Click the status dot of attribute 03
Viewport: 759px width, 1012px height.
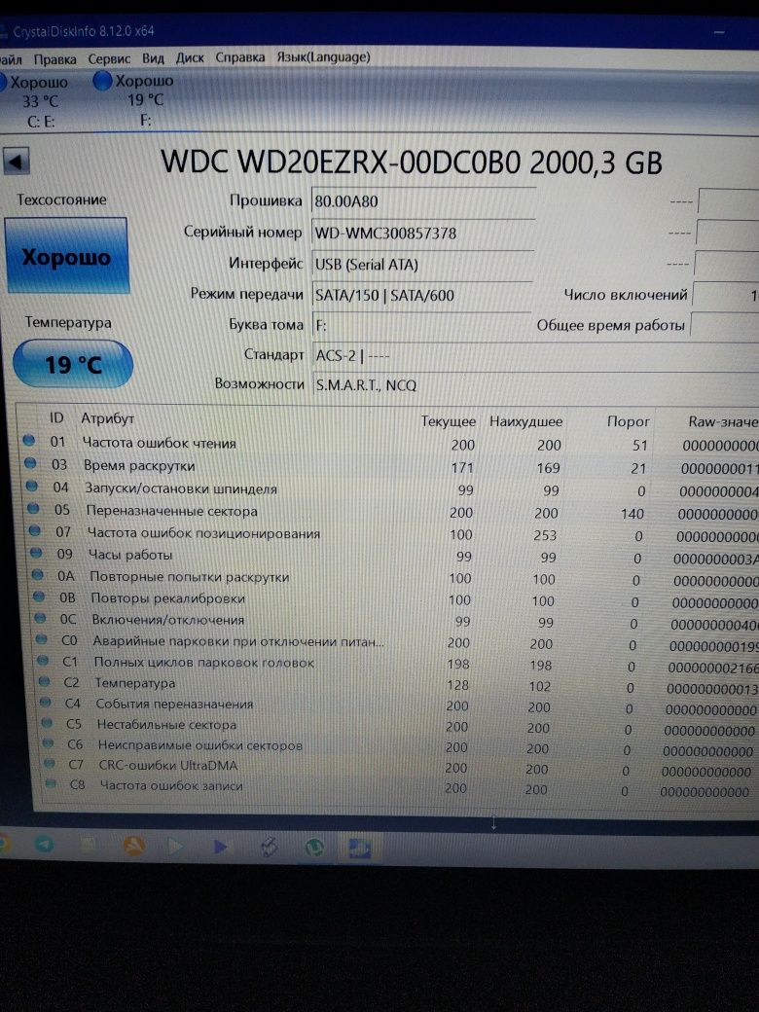pyautogui.click(x=30, y=463)
